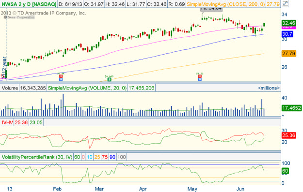Image resolution: width=303 pixels, height=192 pixels.
Task: Click the pink 0 level in VolatilityPercentileRank header
Action: point(83,157)
